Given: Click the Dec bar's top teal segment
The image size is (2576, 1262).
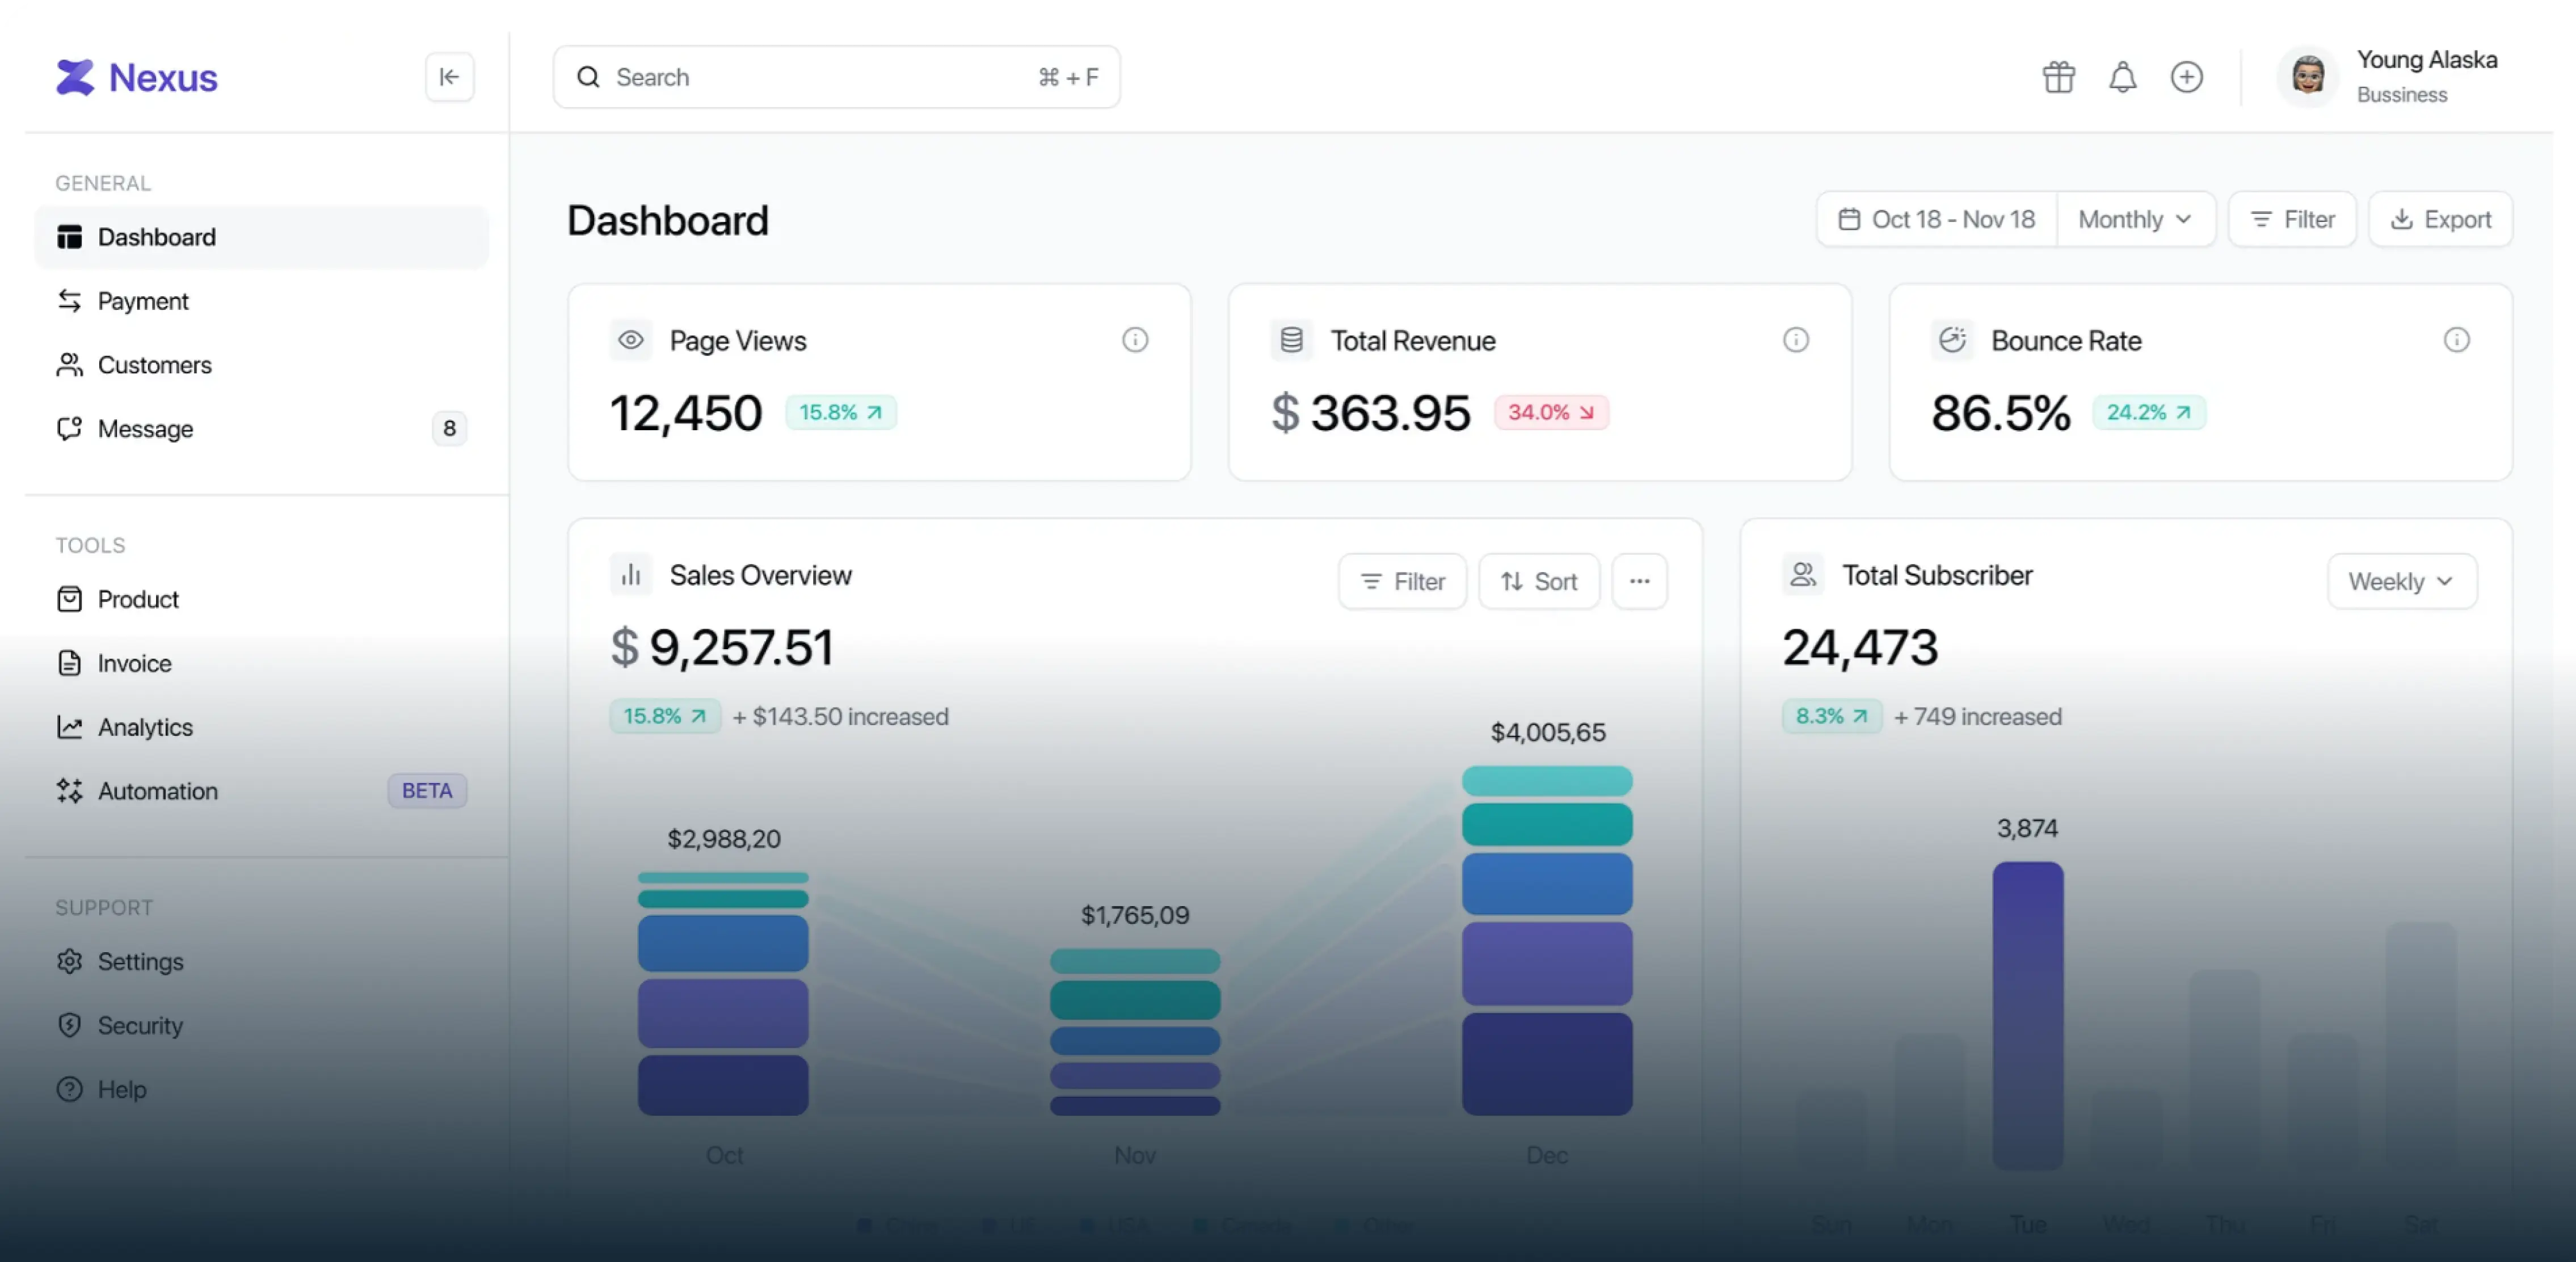Looking at the screenshot, I should 1546,780.
